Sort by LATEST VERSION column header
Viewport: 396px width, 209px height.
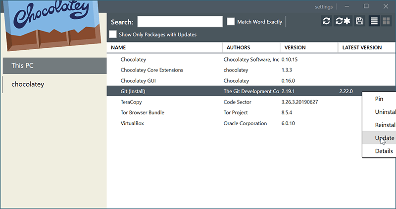[367, 47]
